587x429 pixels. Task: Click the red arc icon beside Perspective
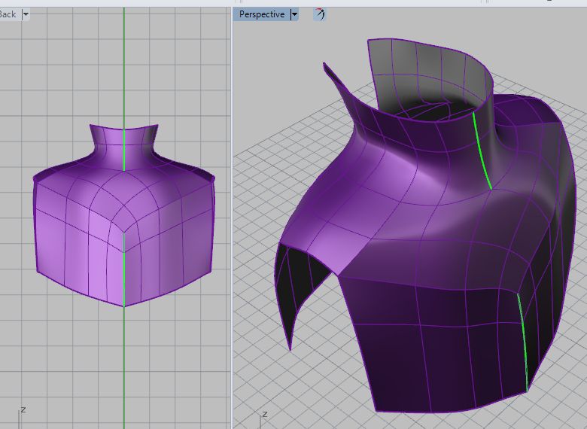pyautogui.click(x=320, y=14)
